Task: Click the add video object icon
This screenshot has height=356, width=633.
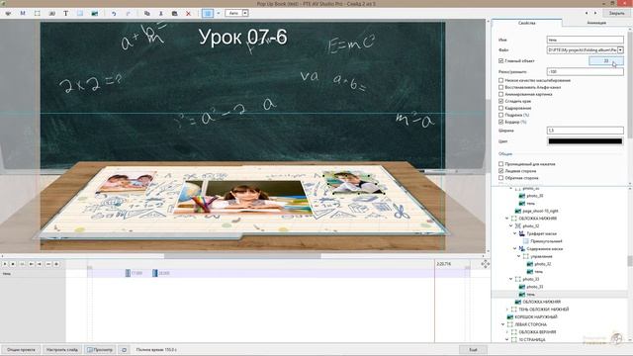Action: click(51, 13)
